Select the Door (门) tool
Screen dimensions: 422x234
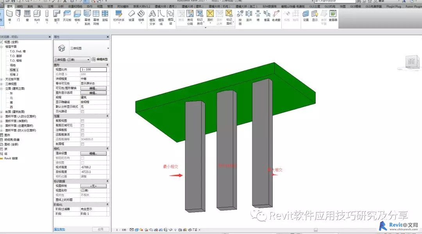18,15
